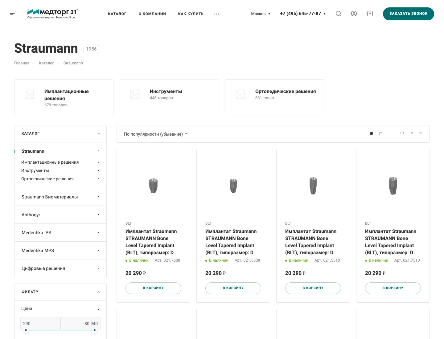
Task: Switch to single large tile view icon
Action: pyautogui.click(x=381, y=134)
